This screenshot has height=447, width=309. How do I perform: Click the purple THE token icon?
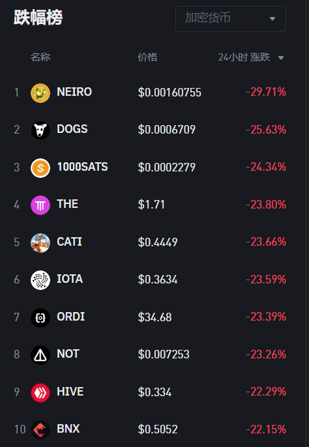tap(40, 205)
